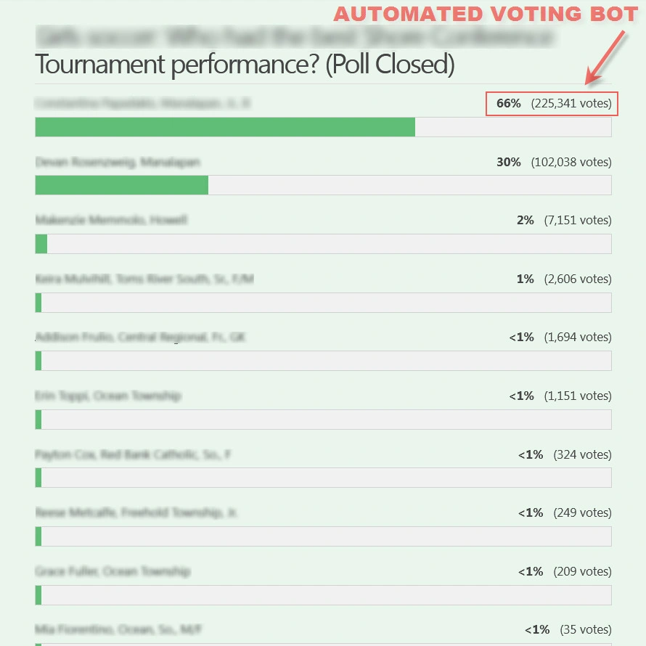Click the highlighted 66% (225,341 votes) result
The height and width of the screenshot is (646, 646).
pos(552,103)
